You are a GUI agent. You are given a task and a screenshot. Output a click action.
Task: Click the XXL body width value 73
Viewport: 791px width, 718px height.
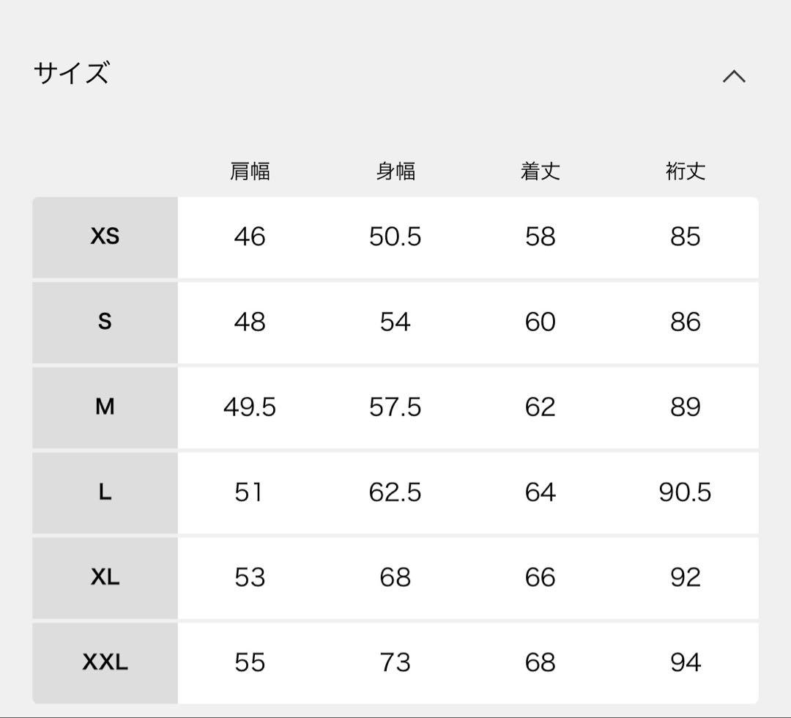click(x=395, y=662)
